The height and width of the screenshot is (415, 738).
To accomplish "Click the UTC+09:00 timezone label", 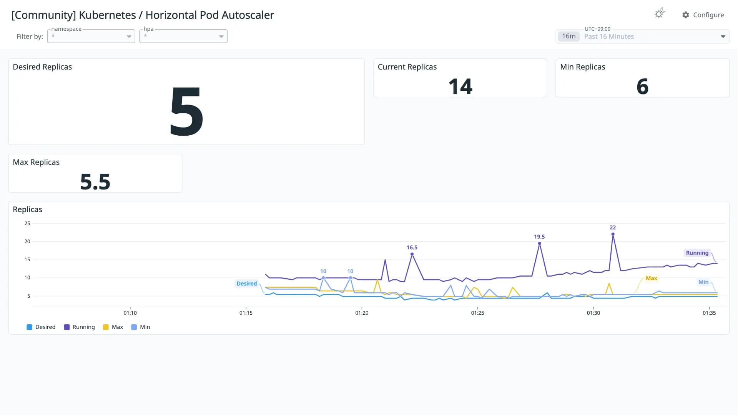I will click(597, 29).
